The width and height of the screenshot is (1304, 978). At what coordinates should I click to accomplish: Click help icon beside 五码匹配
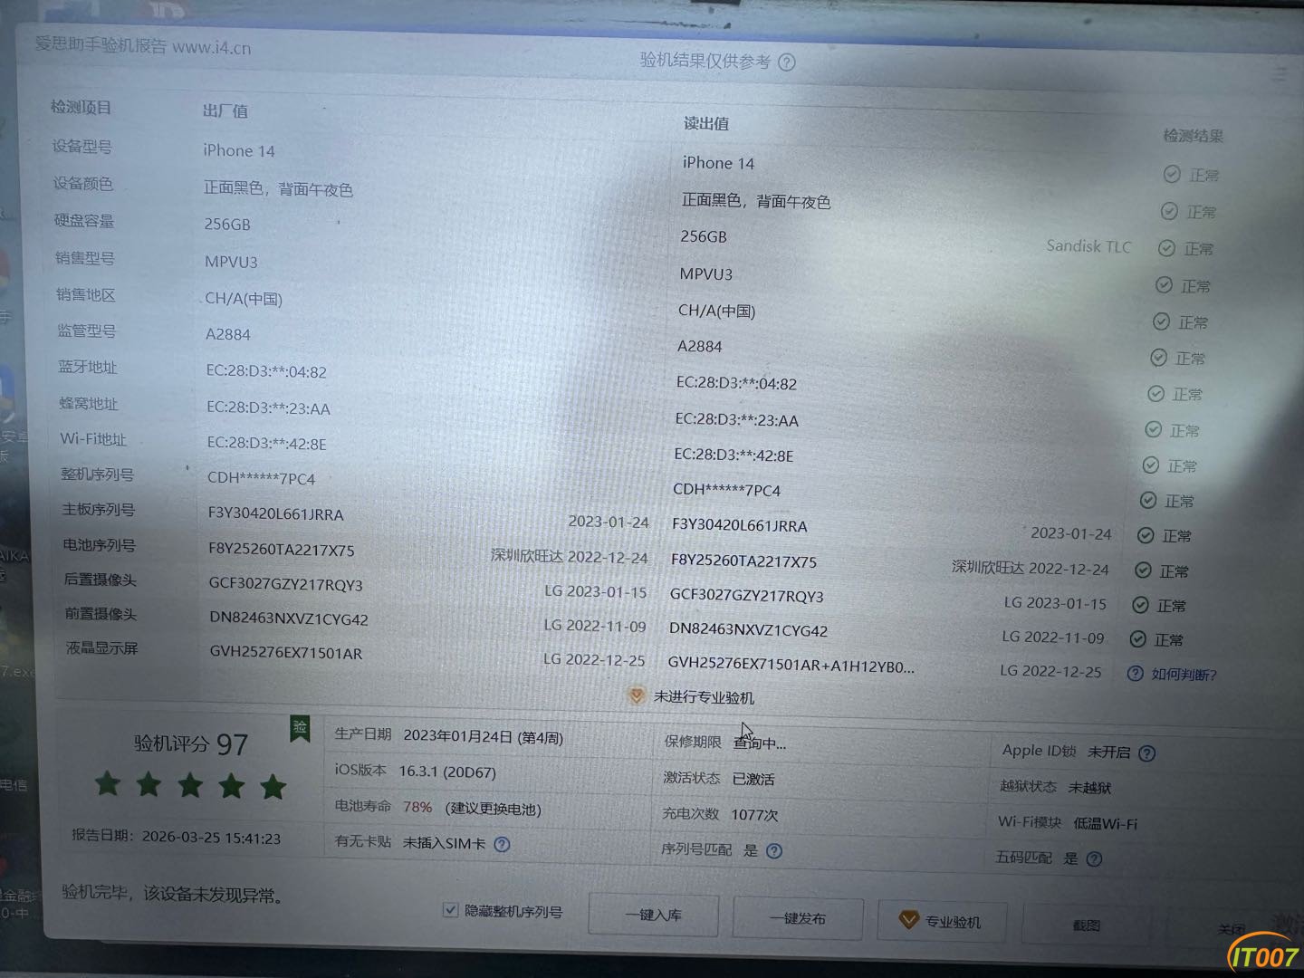click(1094, 859)
